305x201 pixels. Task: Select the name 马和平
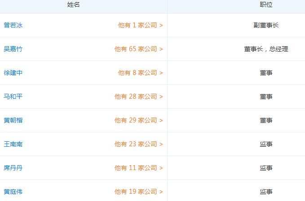click(13, 97)
